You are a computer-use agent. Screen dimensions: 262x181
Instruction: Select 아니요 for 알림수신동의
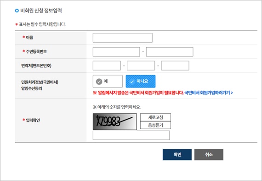[141, 82]
